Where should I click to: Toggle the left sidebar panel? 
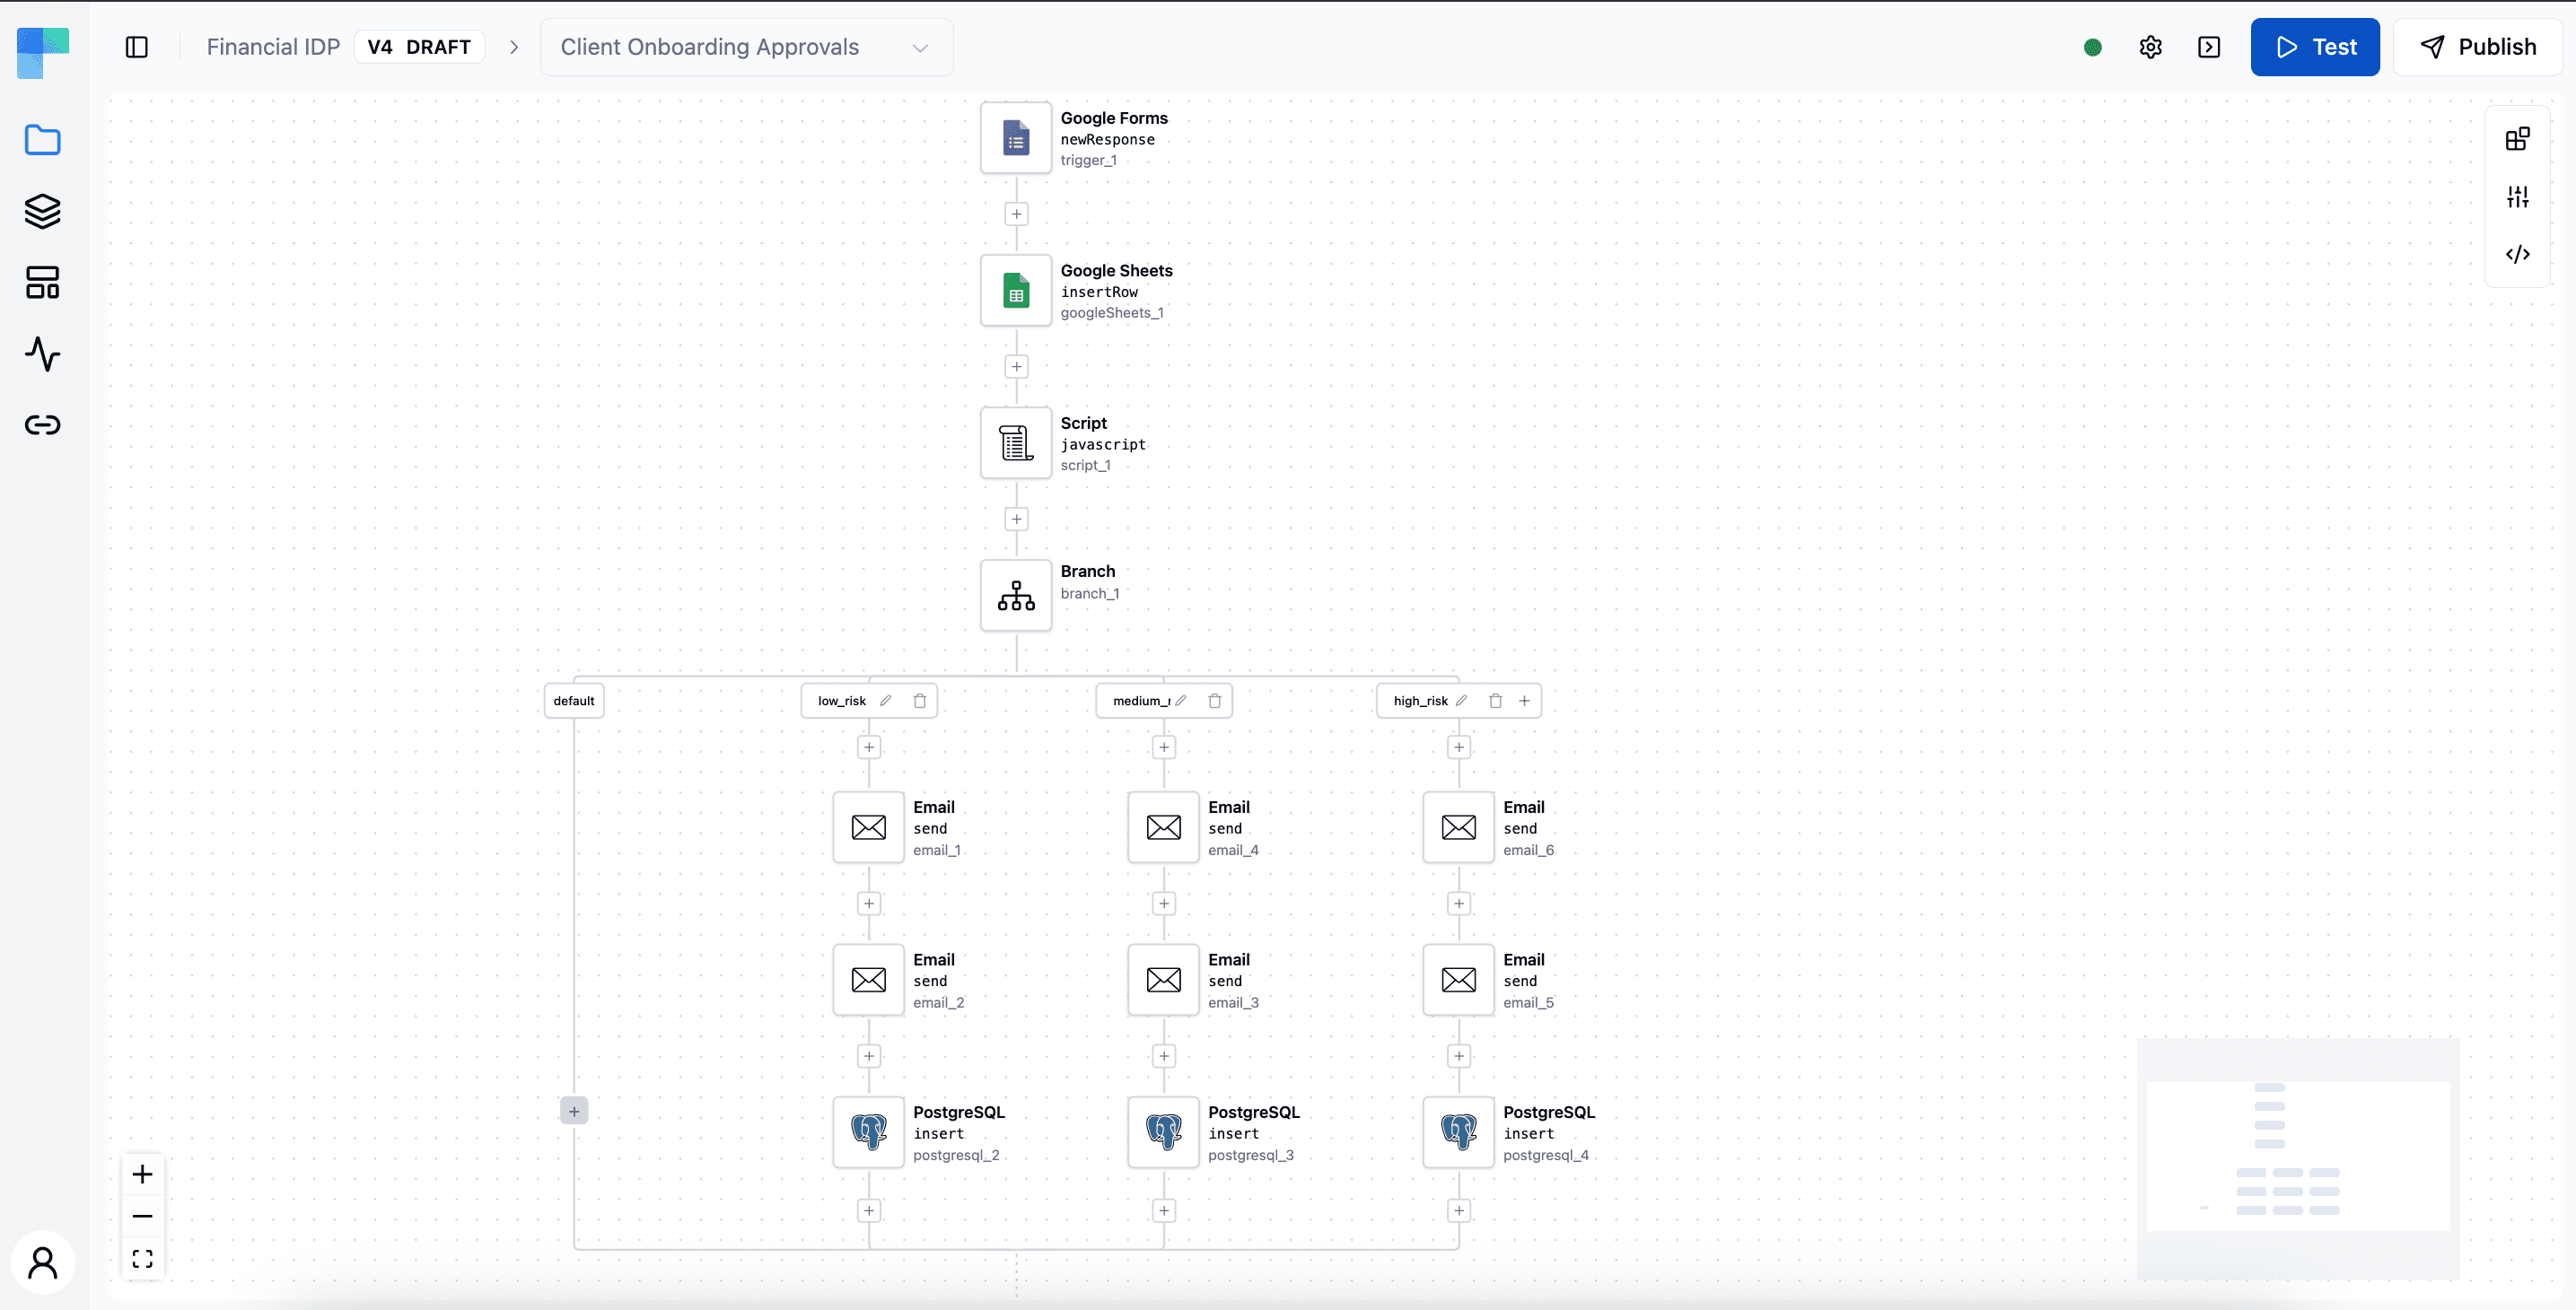point(137,47)
